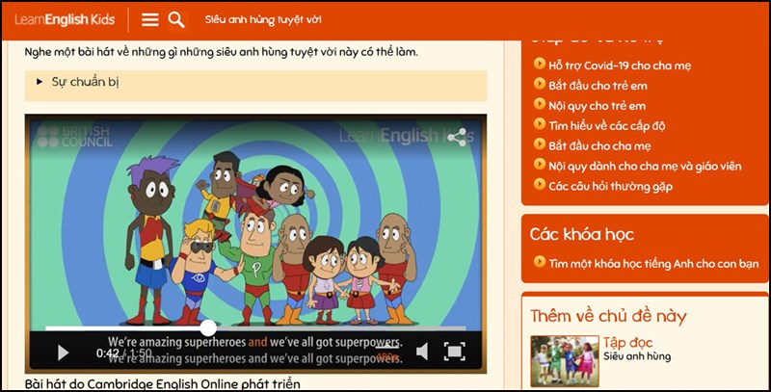Click the video share icon
The width and height of the screenshot is (771, 392).
(x=457, y=138)
